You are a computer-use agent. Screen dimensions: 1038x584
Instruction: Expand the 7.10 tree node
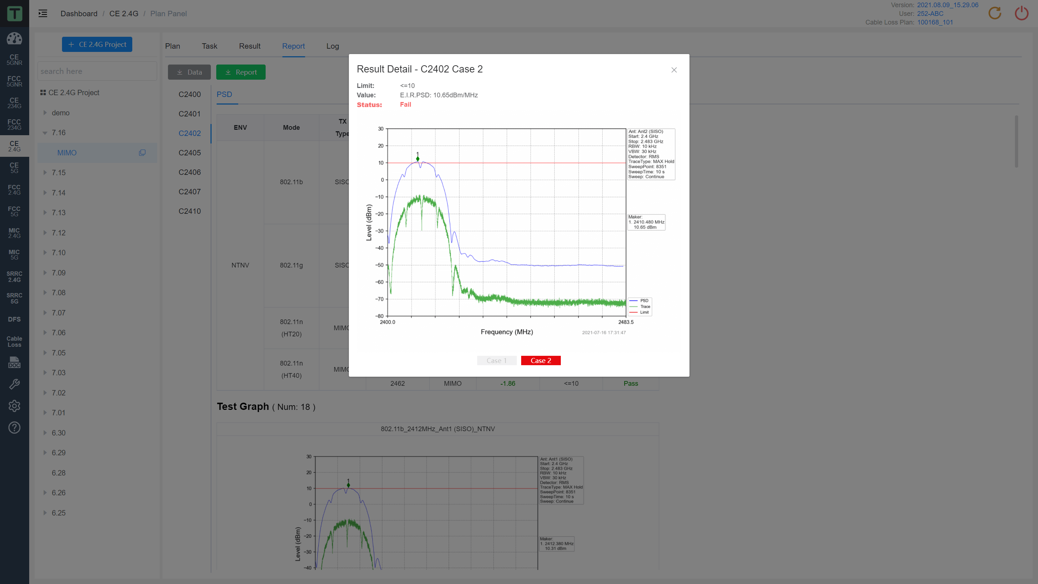45,253
